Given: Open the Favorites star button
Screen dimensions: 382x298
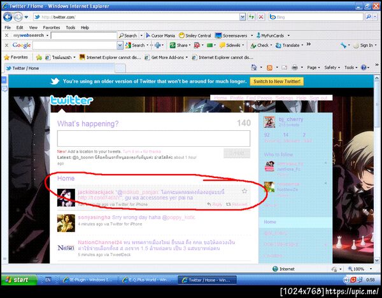Looking at the screenshot, I should [16, 57].
